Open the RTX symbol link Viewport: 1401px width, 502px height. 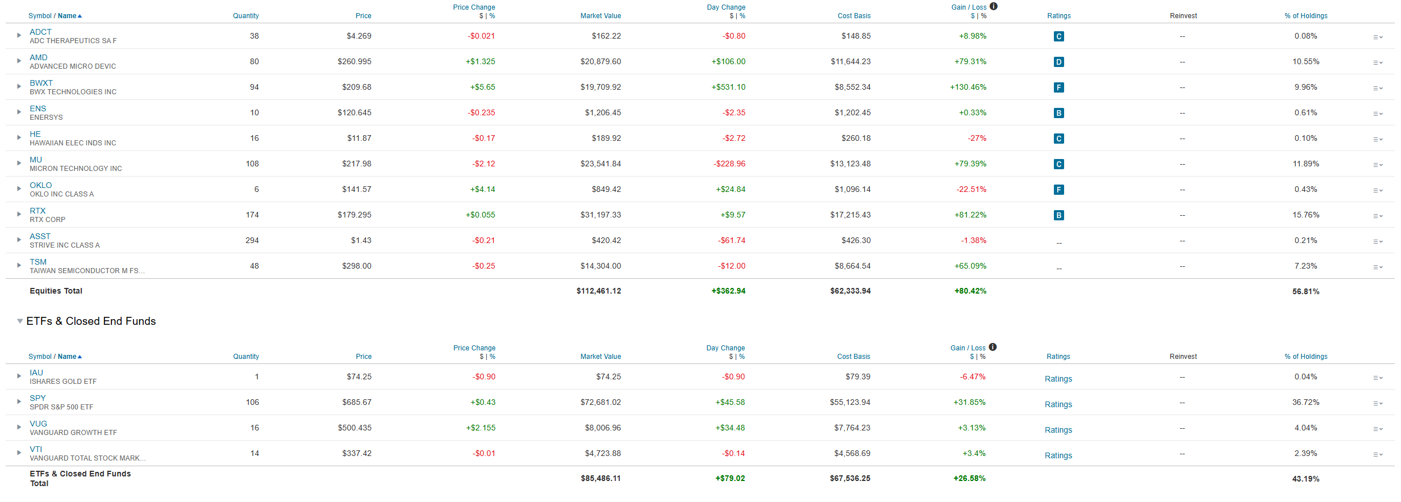37,211
